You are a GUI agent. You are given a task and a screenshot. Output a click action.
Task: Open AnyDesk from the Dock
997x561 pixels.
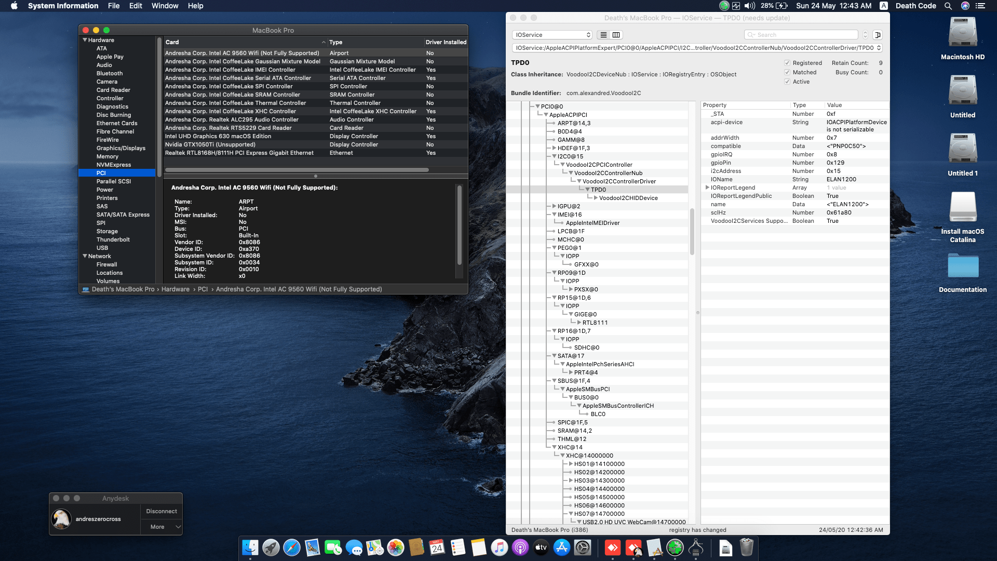[614, 547]
